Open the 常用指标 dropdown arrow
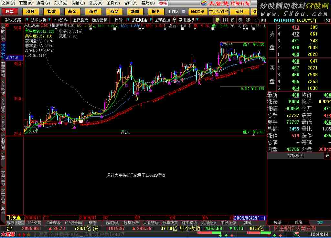Image resolution: width=331 pixels, height=238 pixels. point(197,20)
